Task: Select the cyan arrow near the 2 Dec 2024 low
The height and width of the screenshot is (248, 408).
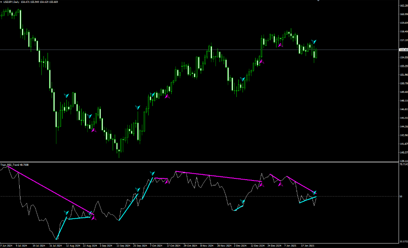Action: [243, 79]
